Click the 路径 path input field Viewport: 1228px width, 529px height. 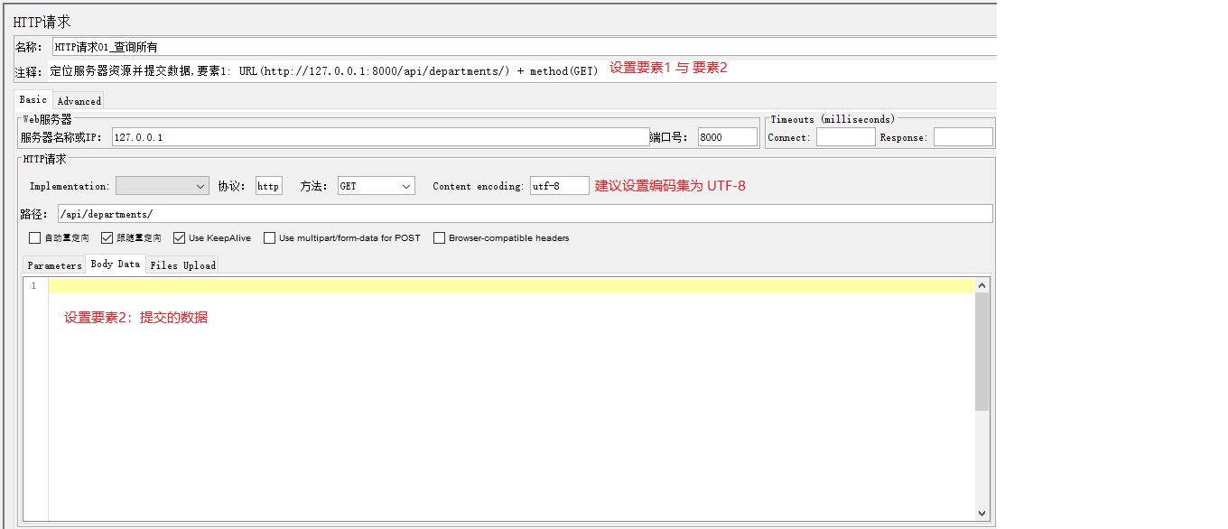525,214
